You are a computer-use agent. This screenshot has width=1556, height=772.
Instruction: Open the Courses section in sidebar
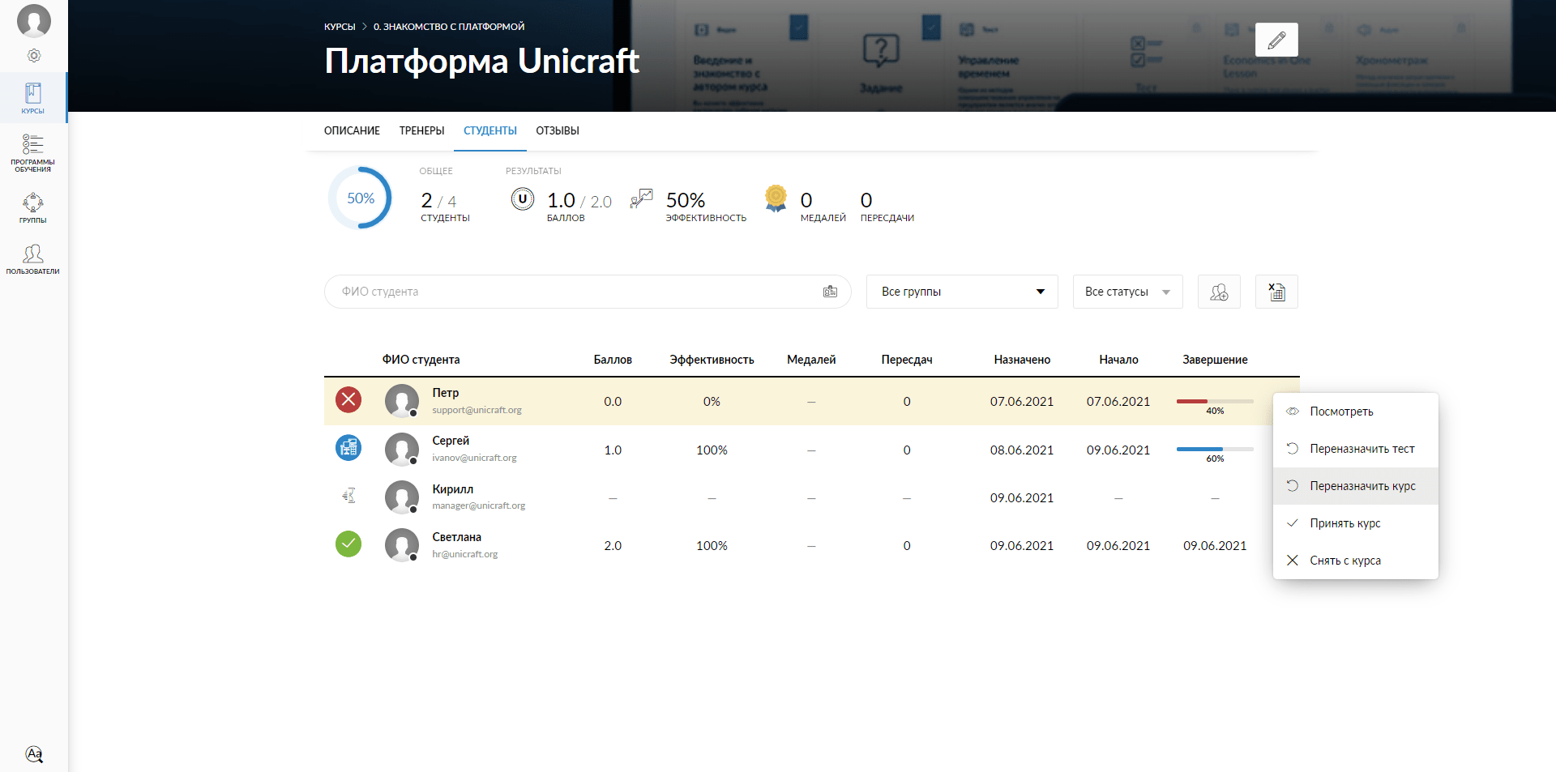coord(33,98)
